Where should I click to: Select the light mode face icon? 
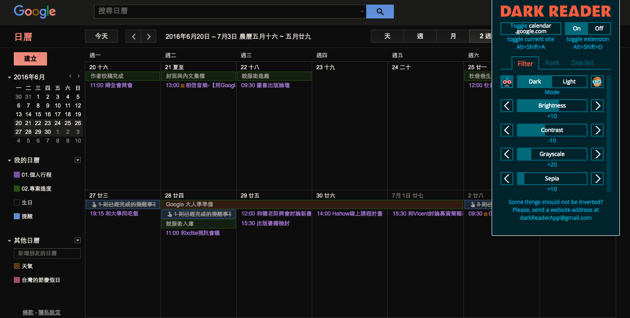click(597, 82)
